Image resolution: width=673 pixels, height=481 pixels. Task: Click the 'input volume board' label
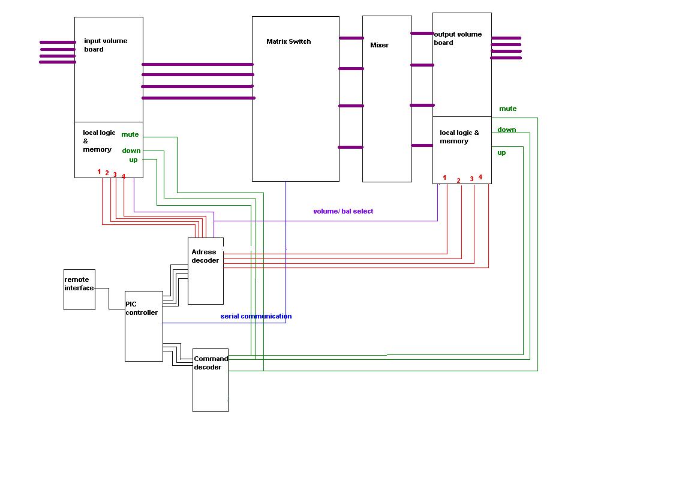tap(106, 45)
